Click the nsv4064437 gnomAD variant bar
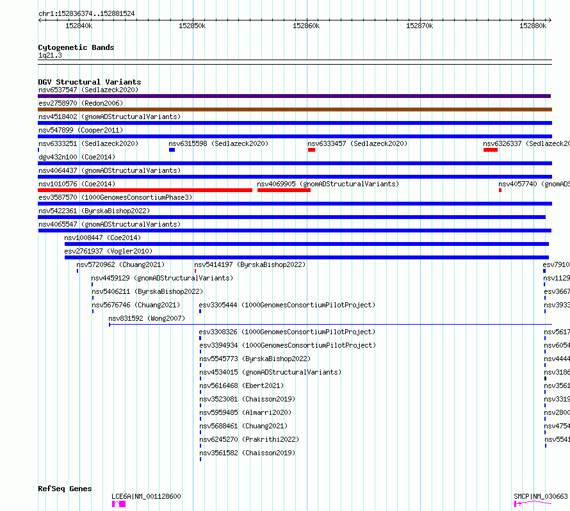 295,177
